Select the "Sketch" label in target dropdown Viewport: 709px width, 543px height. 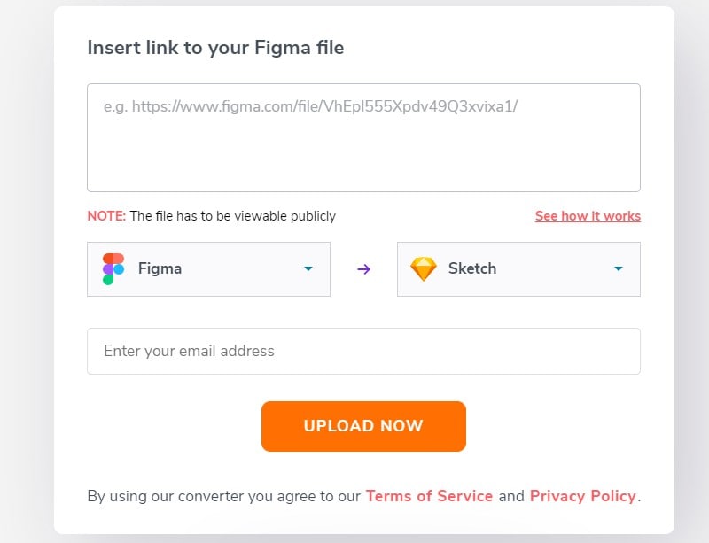click(x=472, y=268)
